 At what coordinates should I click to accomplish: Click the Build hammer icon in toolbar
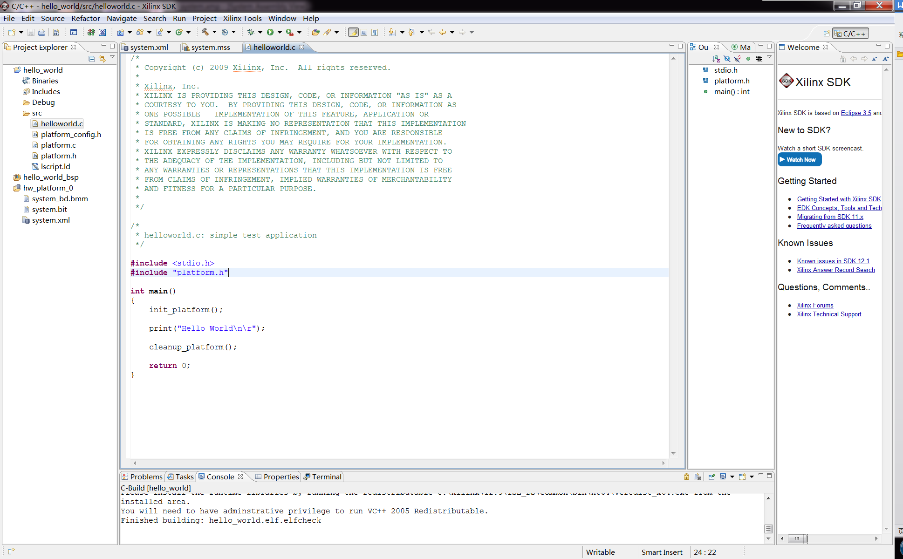(x=205, y=32)
